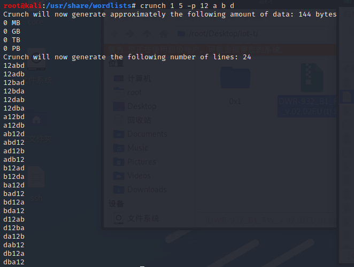Click terminal output line 12adb

(x=14, y=74)
